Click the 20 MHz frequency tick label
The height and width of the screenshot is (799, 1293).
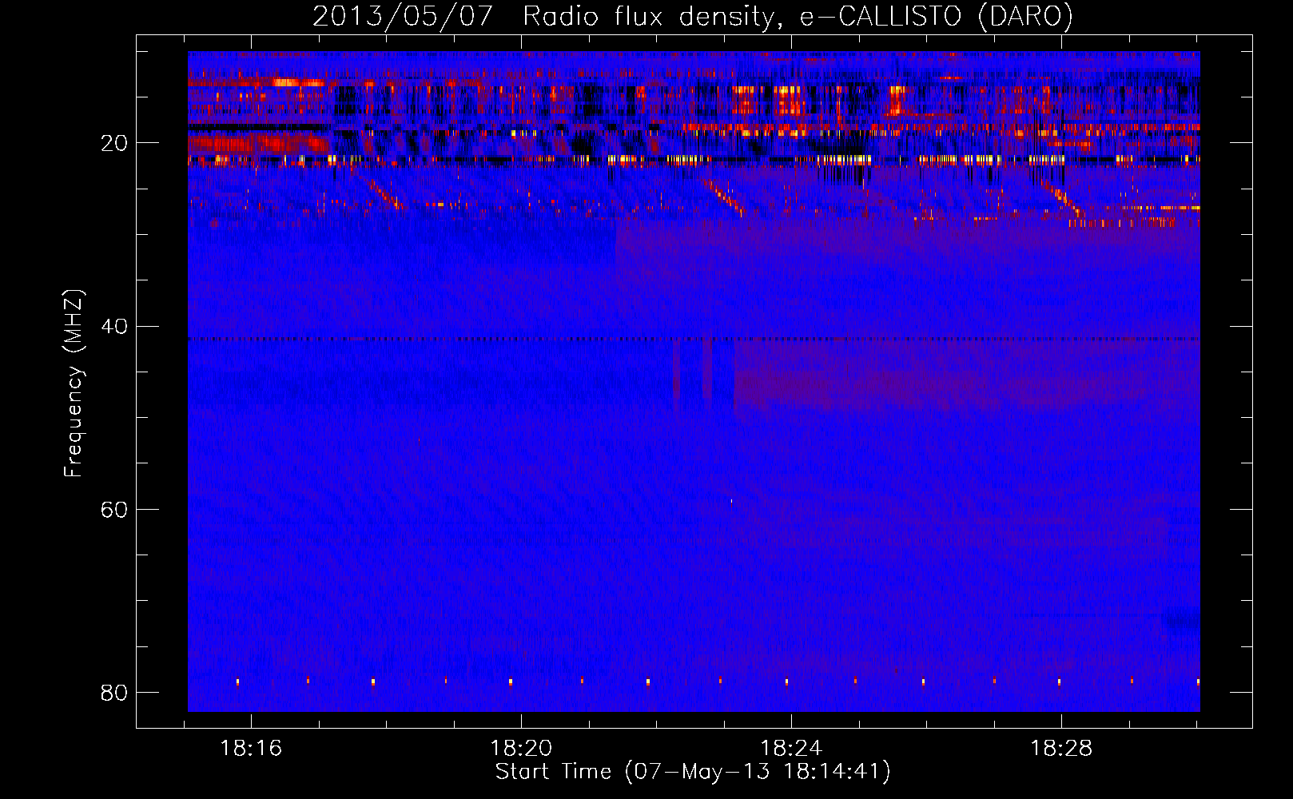click(x=114, y=144)
